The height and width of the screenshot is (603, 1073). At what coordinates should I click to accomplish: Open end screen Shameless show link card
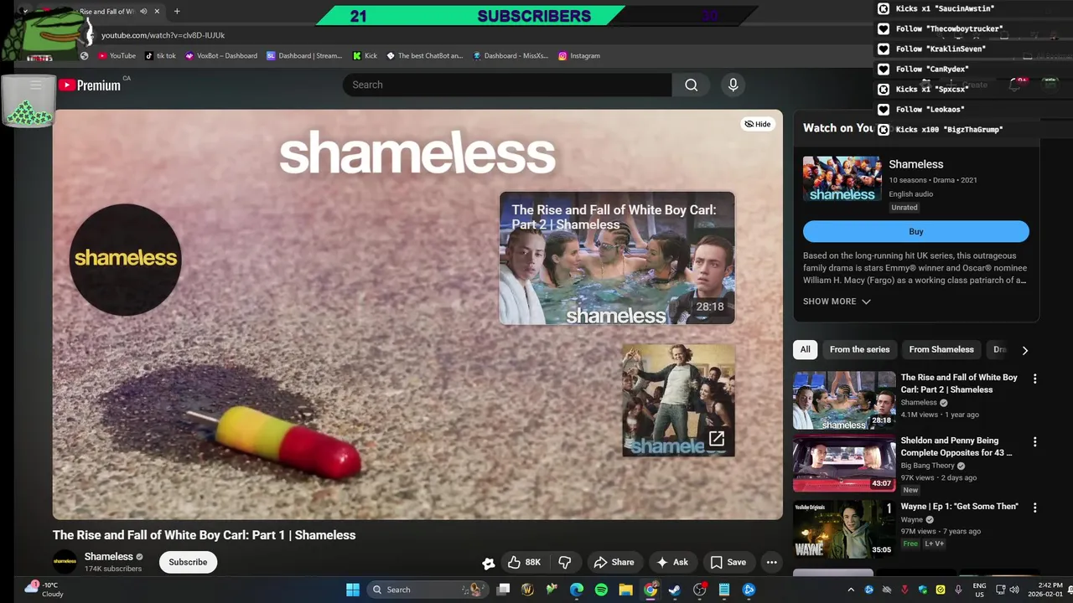tap(678, 400)
